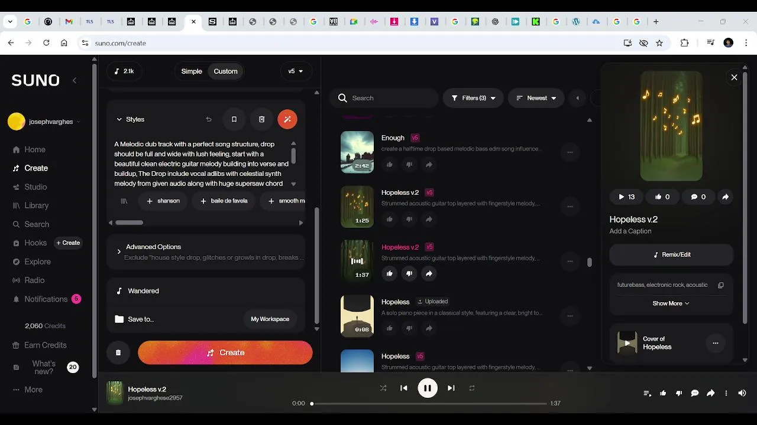Click share icon in bottom player bar
This screenshot has height=425, width=757.
711,393
